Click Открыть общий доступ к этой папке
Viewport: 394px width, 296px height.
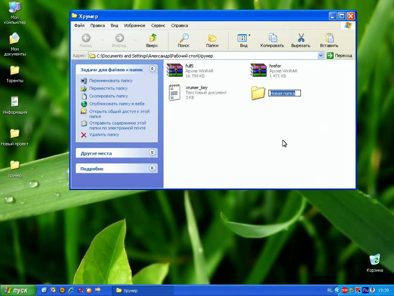(x=119, y=114)
